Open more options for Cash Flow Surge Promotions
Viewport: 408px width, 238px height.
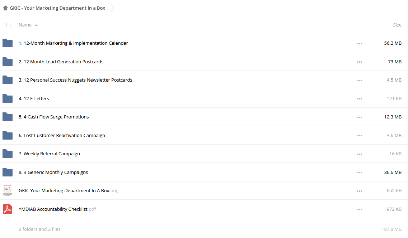[359, 117]
